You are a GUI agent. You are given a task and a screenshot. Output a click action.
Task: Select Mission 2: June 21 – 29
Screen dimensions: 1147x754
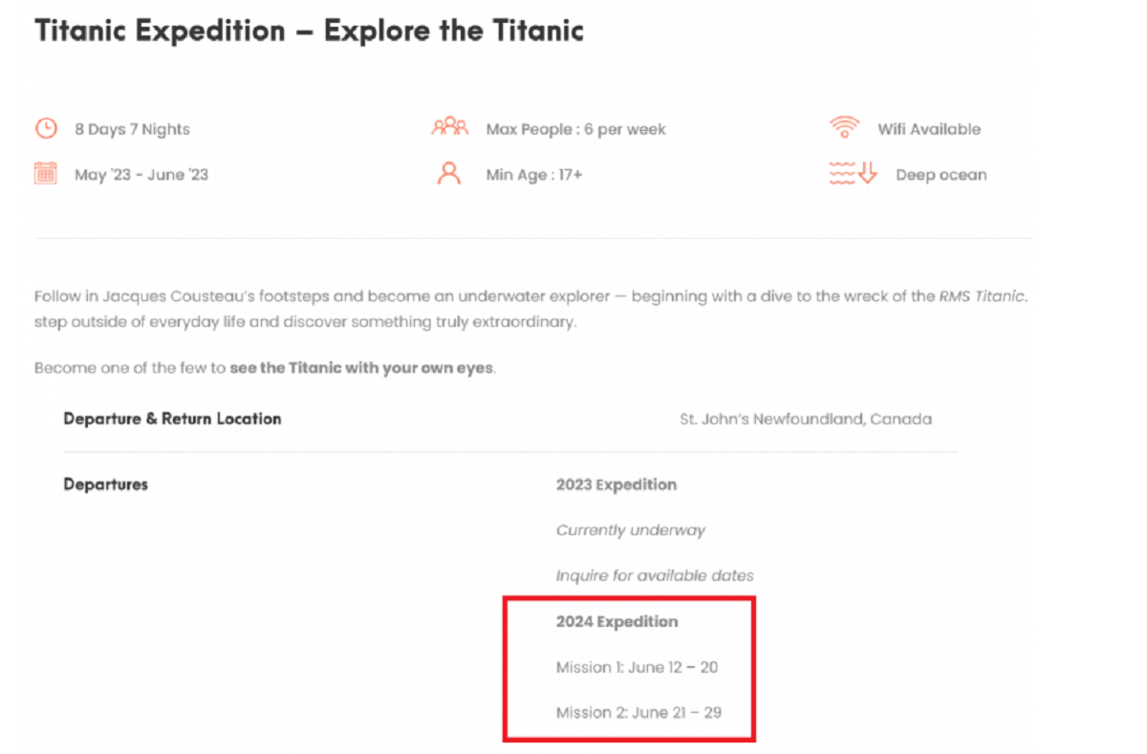(638, 713)
